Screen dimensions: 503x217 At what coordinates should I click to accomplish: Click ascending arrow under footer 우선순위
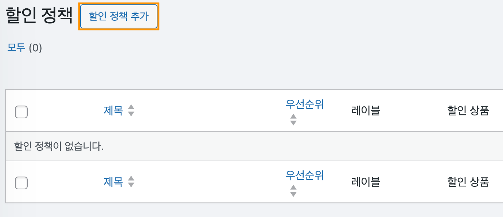tap(293, 188)
